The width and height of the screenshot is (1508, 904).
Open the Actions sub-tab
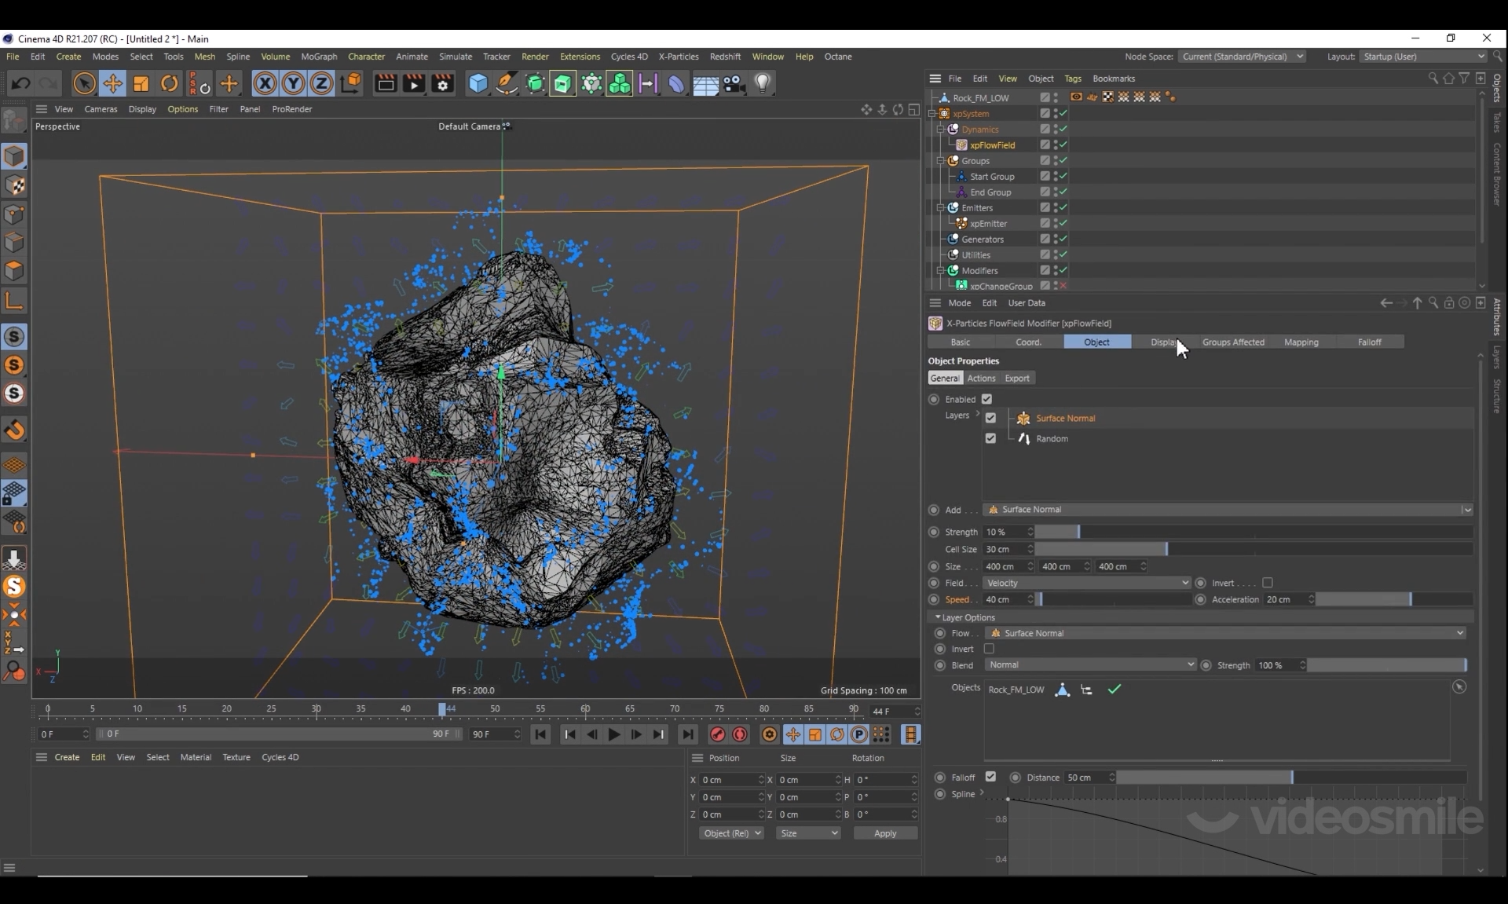click(981, 379)
